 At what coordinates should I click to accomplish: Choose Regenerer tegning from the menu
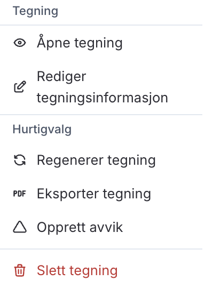pyautogui.click(x=101, y=160)
